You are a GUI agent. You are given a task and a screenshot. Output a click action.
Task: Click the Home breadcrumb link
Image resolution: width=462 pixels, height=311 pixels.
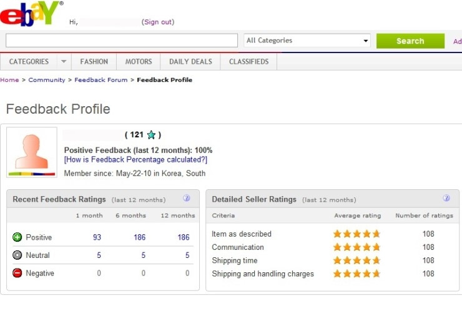click(x=9, y=80)
